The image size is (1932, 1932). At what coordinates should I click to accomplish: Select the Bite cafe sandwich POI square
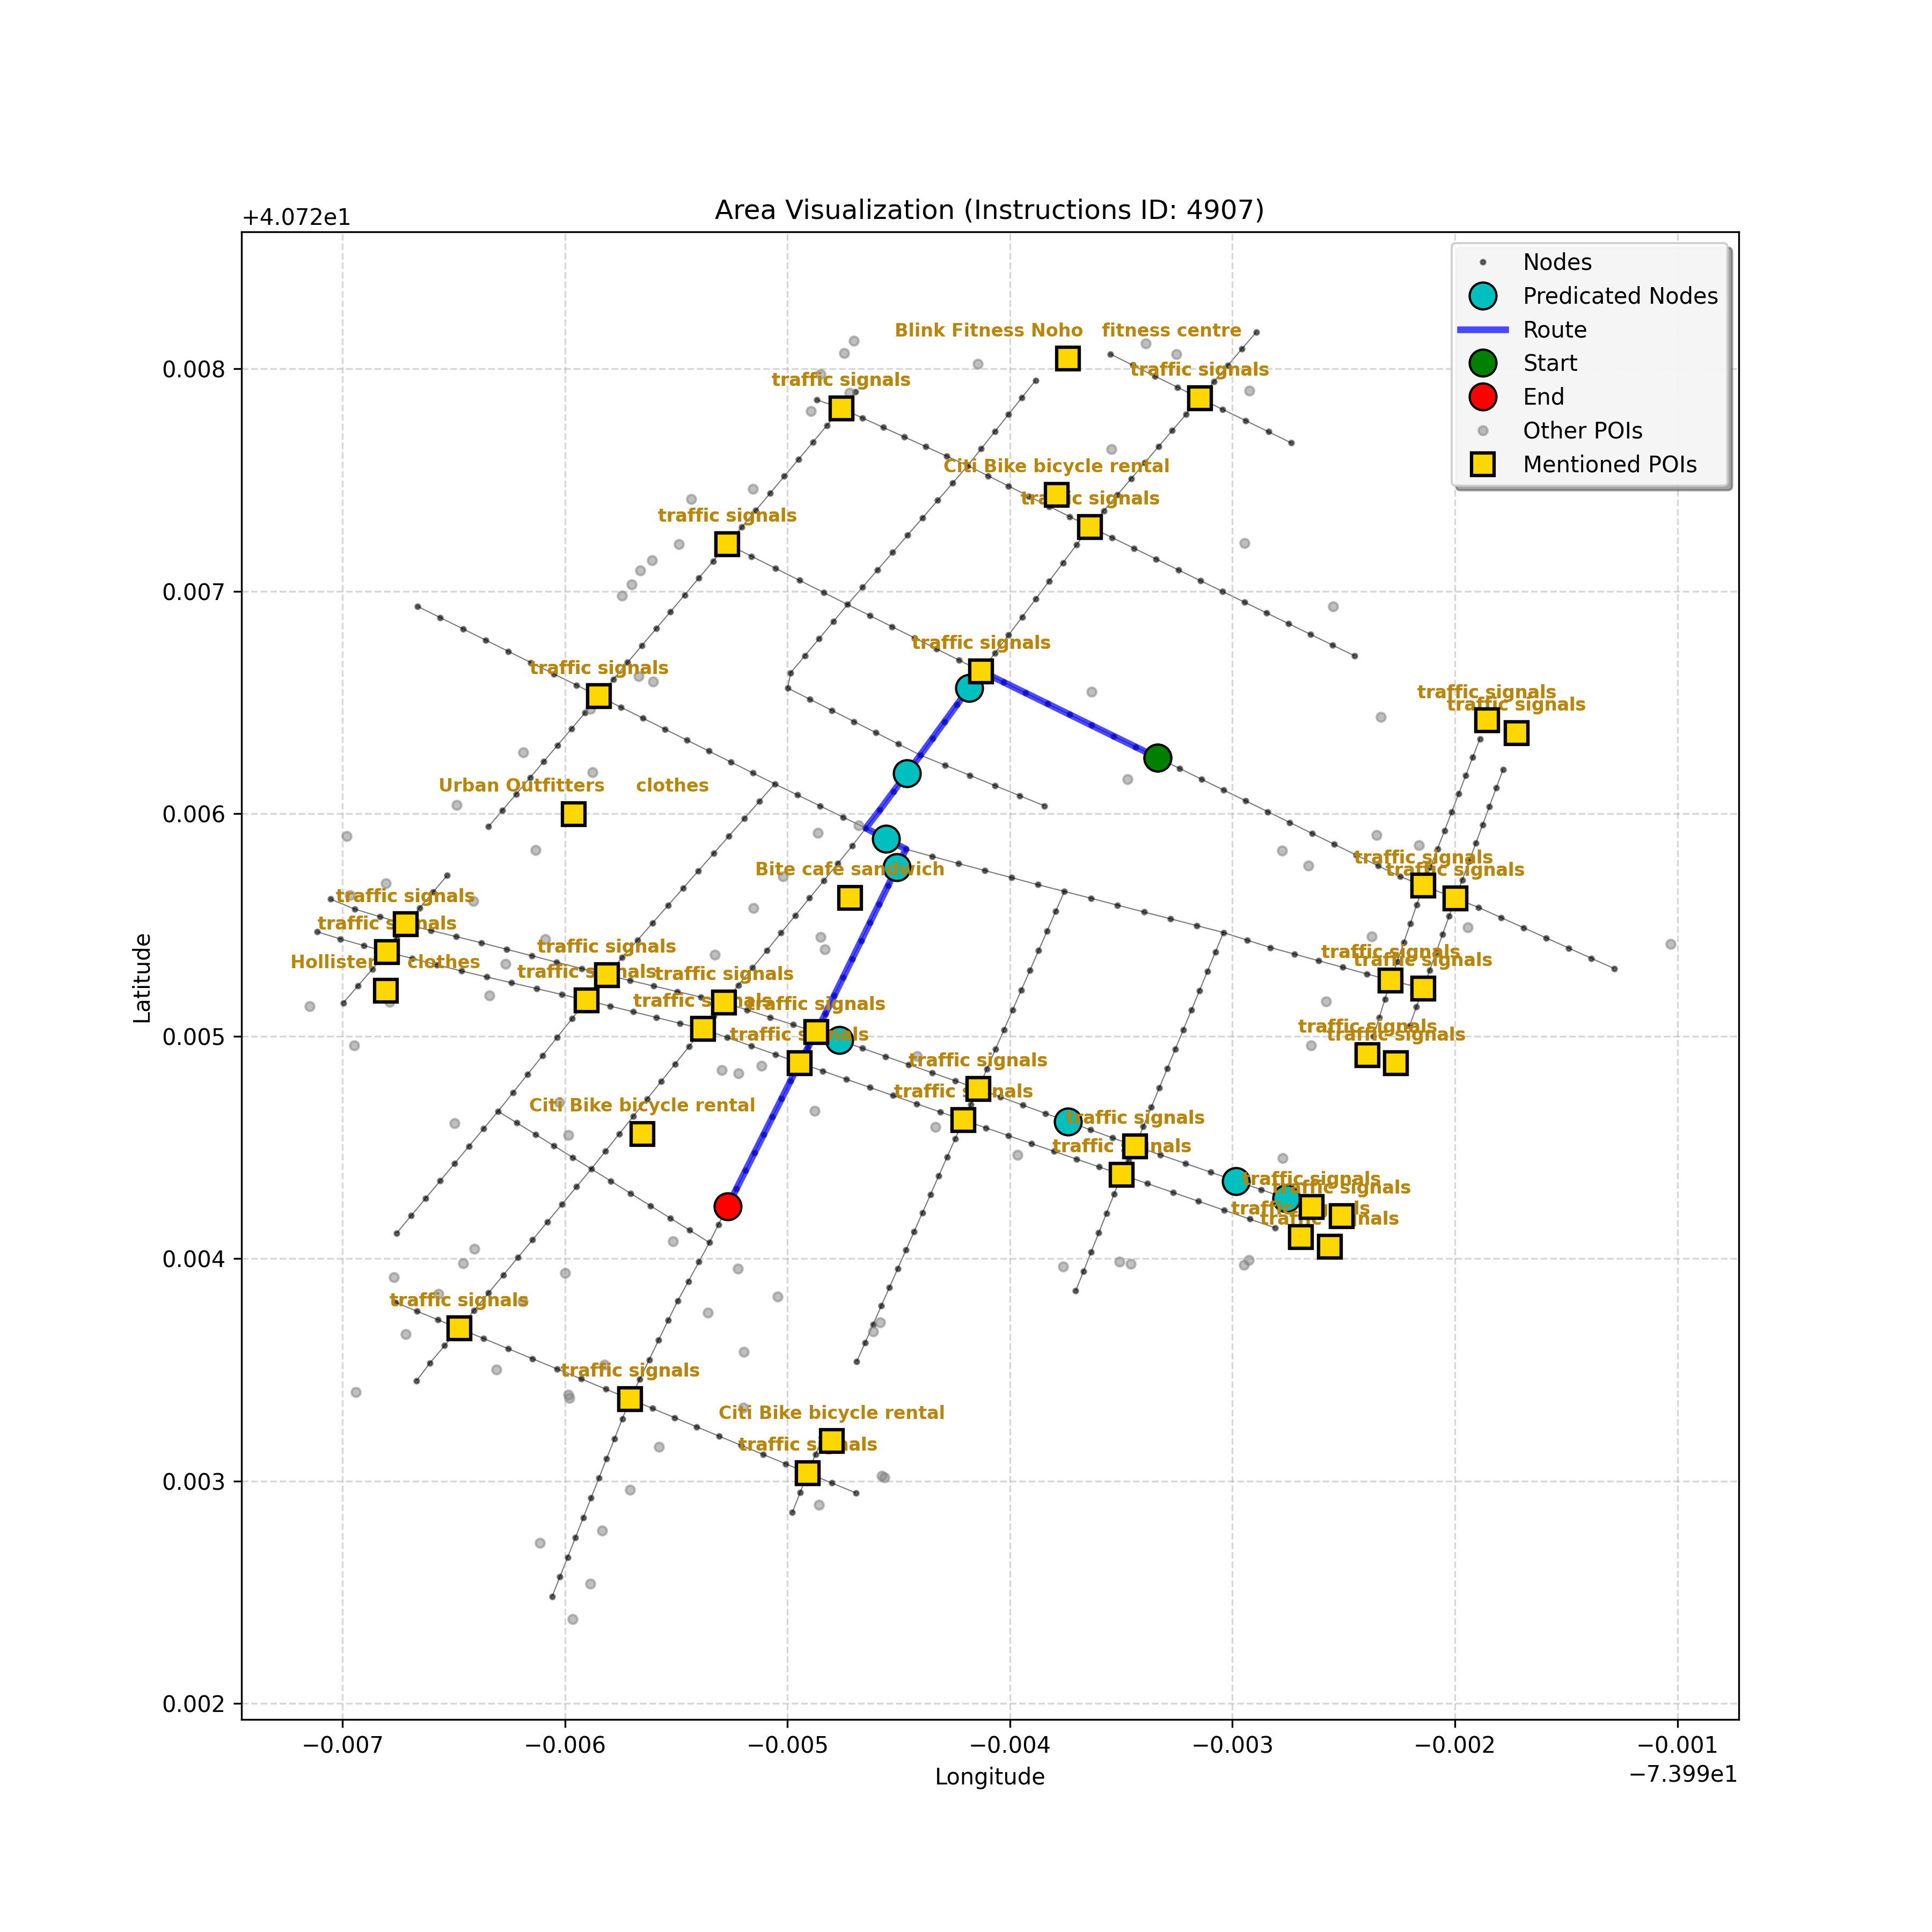[850, 898]
